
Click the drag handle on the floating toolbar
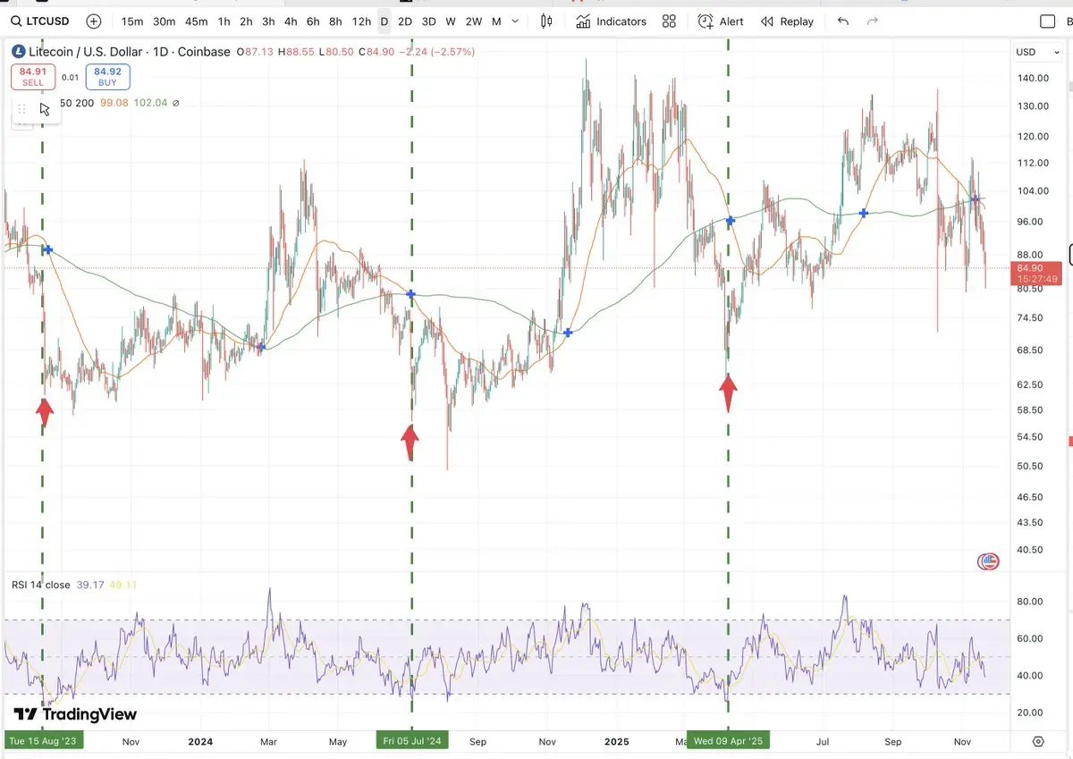click(x=22, y=109)
